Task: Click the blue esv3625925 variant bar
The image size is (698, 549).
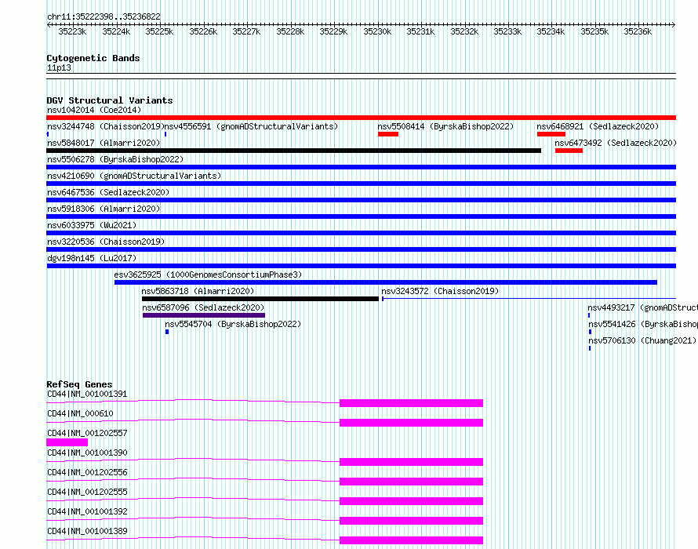Action: (386, 282)
